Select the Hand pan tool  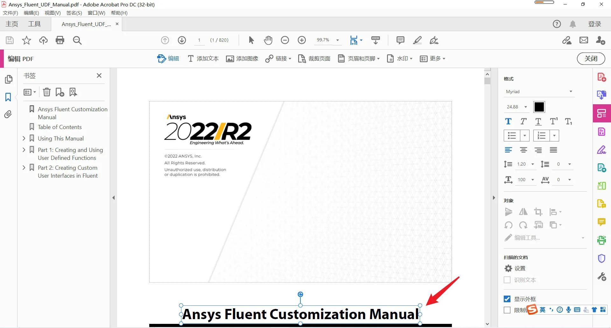point(268,40)
